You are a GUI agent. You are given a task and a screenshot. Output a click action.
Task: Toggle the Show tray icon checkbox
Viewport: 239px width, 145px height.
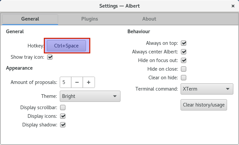pos(50,57)
